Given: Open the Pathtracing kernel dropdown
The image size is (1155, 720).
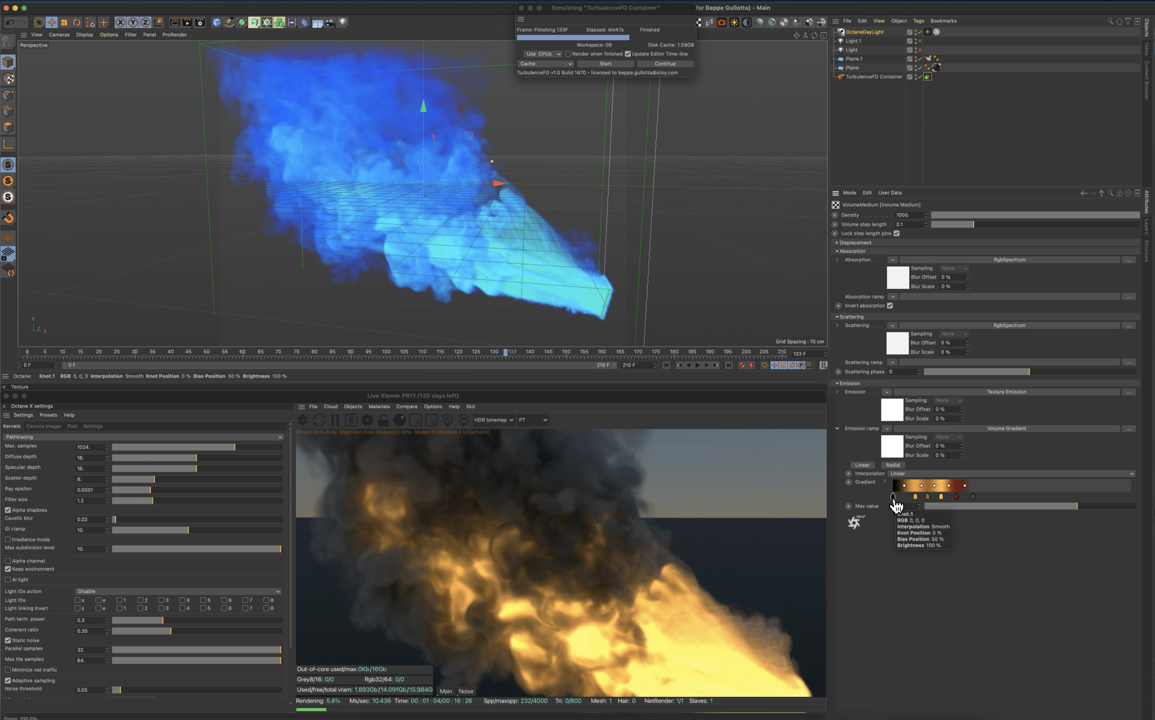Looking at the screenshot, I should click(x=143, y=437).
